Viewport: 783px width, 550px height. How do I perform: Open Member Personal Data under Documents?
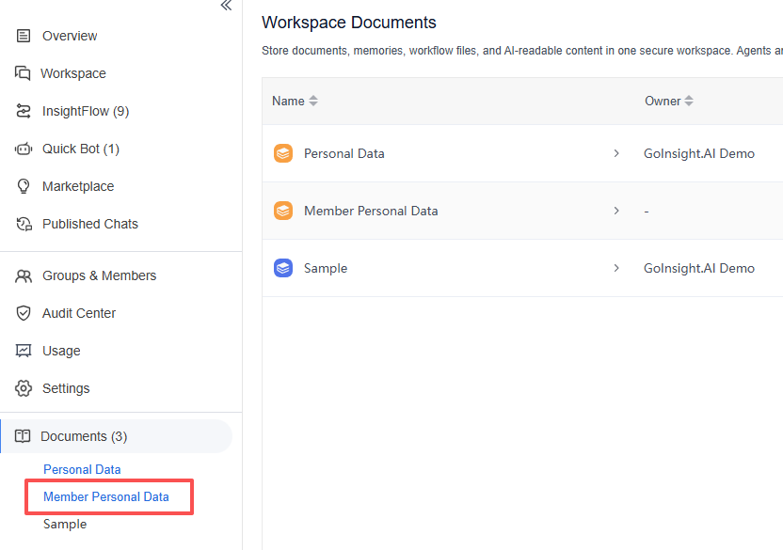tap(105, 497)
